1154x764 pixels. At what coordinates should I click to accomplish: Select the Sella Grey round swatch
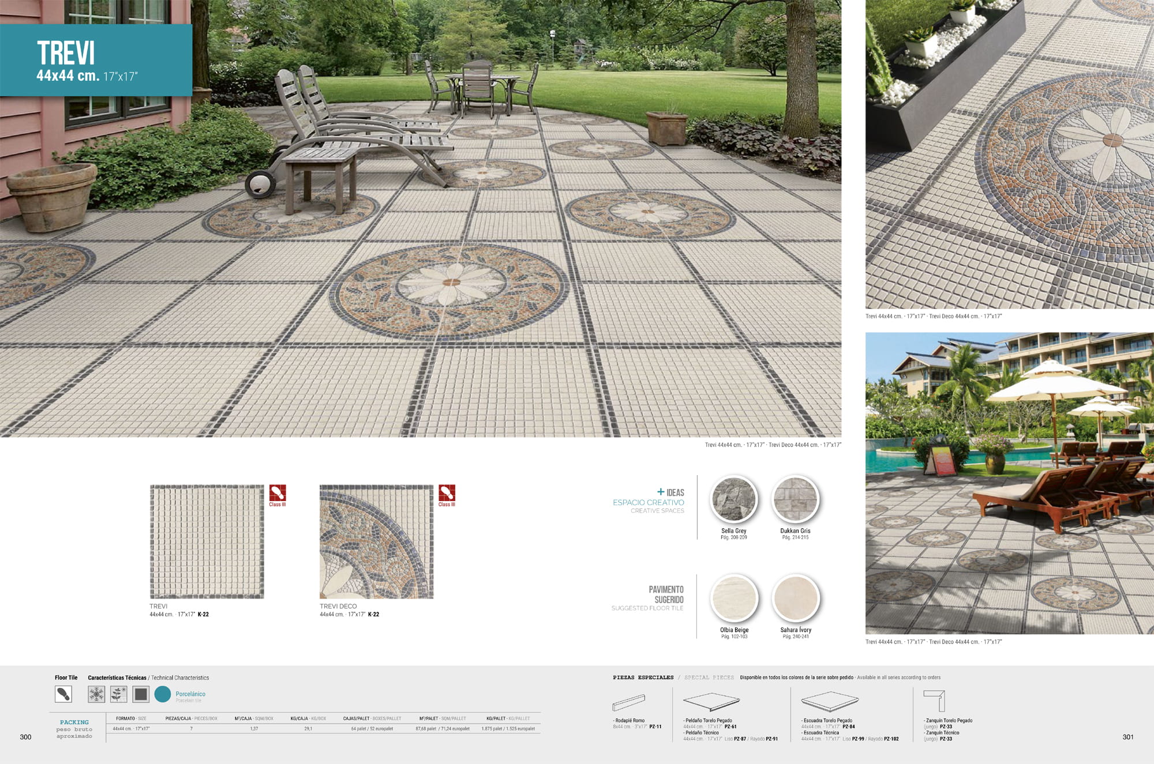(734, 499)
